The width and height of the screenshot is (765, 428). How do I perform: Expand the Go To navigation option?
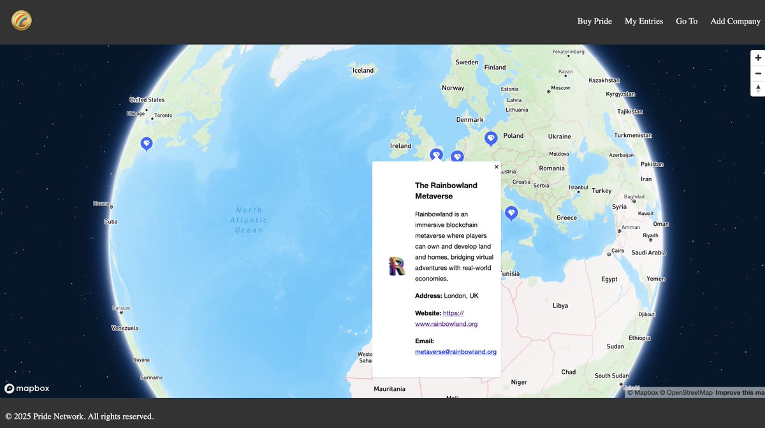pos(687,20)
